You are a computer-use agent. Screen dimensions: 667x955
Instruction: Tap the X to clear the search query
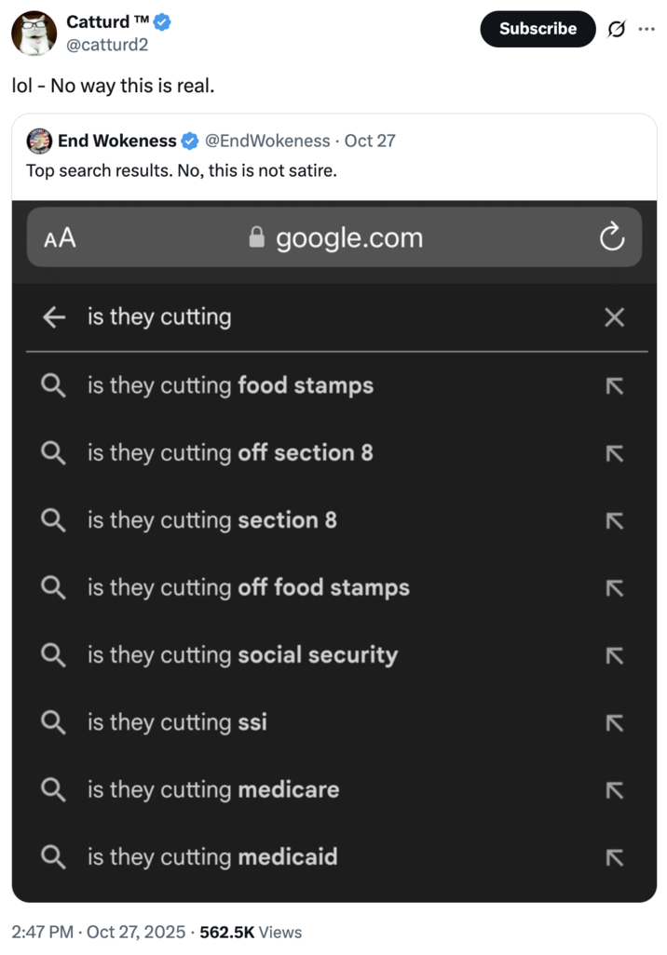[x=614, y=317]
